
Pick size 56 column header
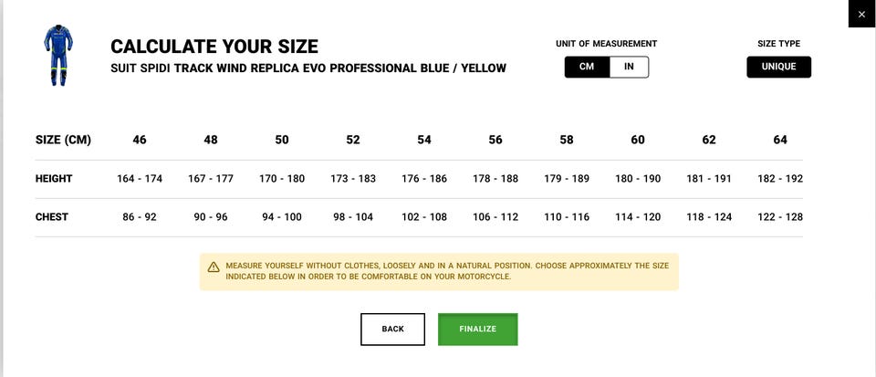pos(495,140)
